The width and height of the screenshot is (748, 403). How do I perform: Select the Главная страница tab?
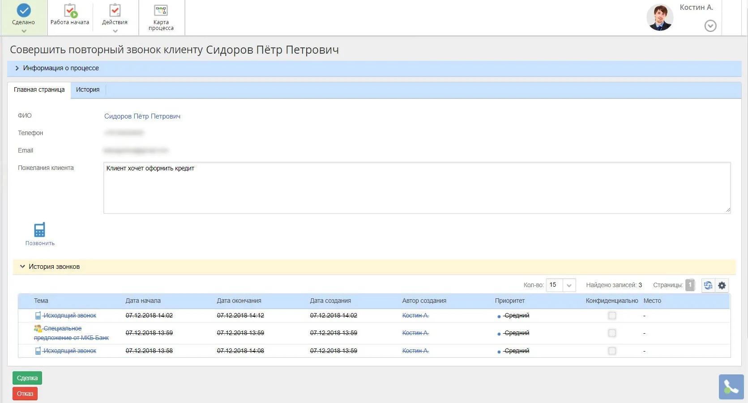point(39,90)
